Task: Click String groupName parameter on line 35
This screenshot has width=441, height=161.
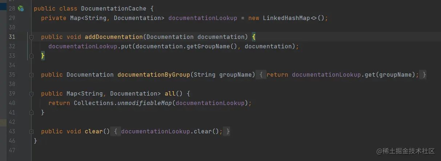Action: click(222, 75)
